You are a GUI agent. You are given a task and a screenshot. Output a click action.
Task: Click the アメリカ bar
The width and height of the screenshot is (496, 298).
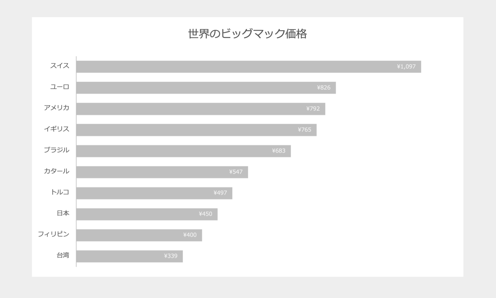pyautogui.click(x=201, y=109)
